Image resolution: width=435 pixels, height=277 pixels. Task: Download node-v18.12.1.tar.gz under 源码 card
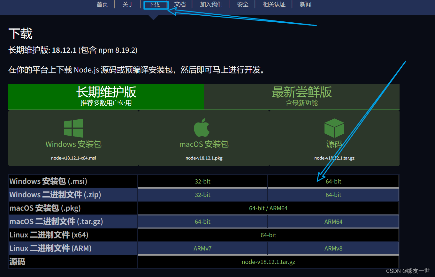coord(334,158)
